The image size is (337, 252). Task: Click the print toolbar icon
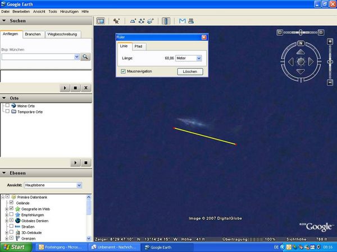191,21
